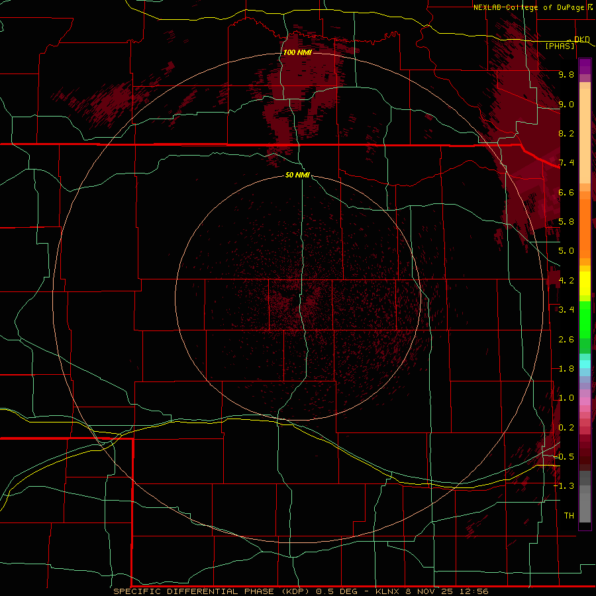Viewport: 596px width, 596px height.
Task: Click the 9.0 legend value
Action: (x=566, y=104)
